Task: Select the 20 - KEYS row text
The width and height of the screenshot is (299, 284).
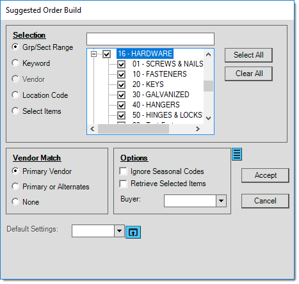Action: (x=148, y=84)
